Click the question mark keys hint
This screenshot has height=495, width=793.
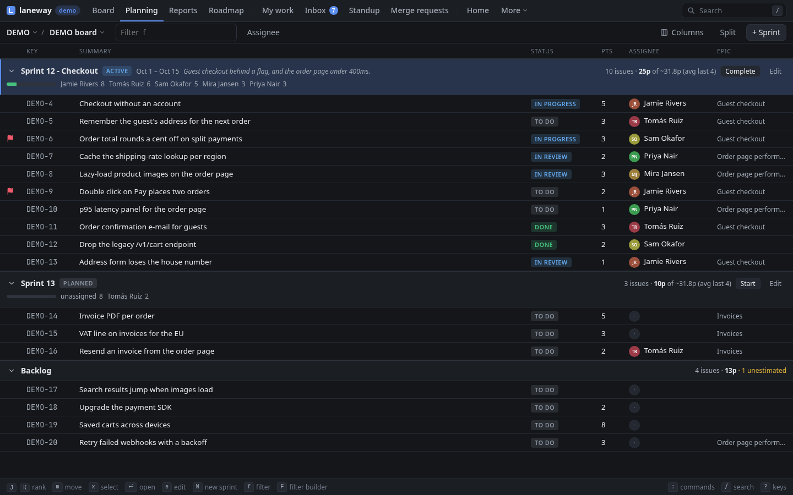(x=765, y=487)
